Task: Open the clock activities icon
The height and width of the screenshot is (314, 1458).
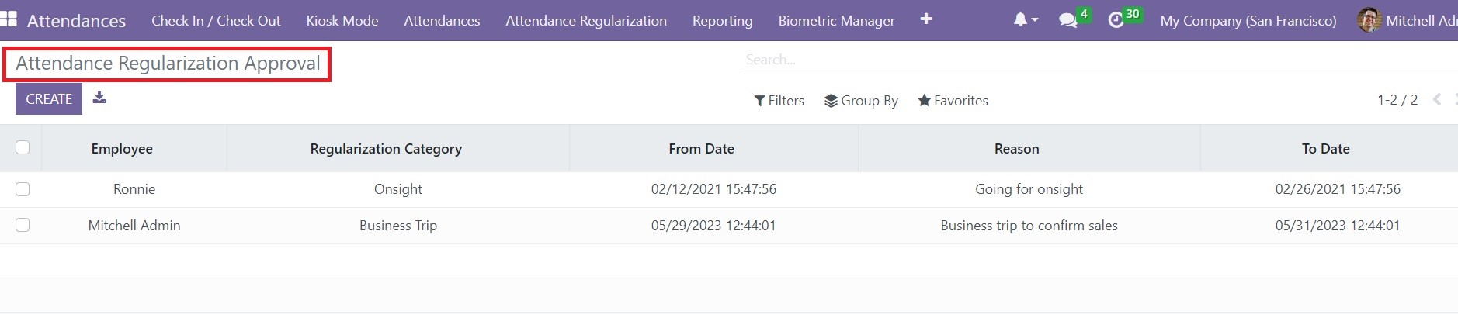Action: (x=1116, y=21)
